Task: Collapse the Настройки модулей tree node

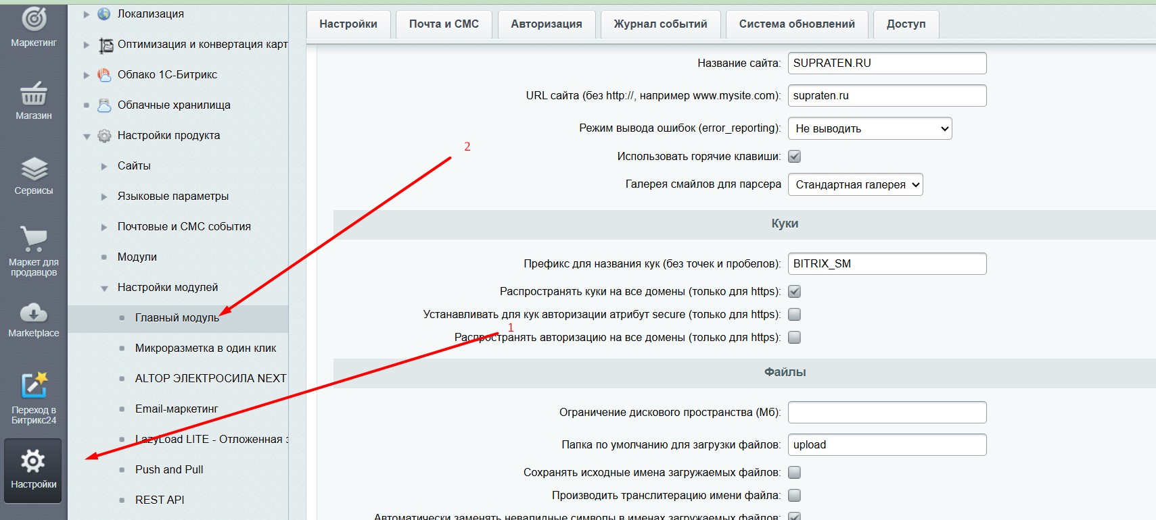Action: 104,288
